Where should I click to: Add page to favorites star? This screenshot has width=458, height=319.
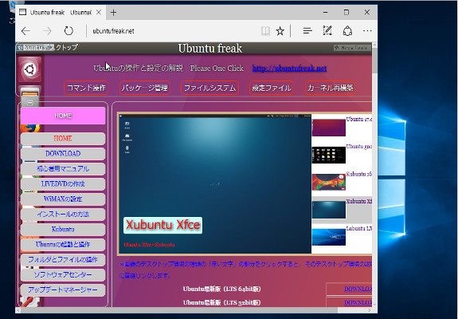280,30
